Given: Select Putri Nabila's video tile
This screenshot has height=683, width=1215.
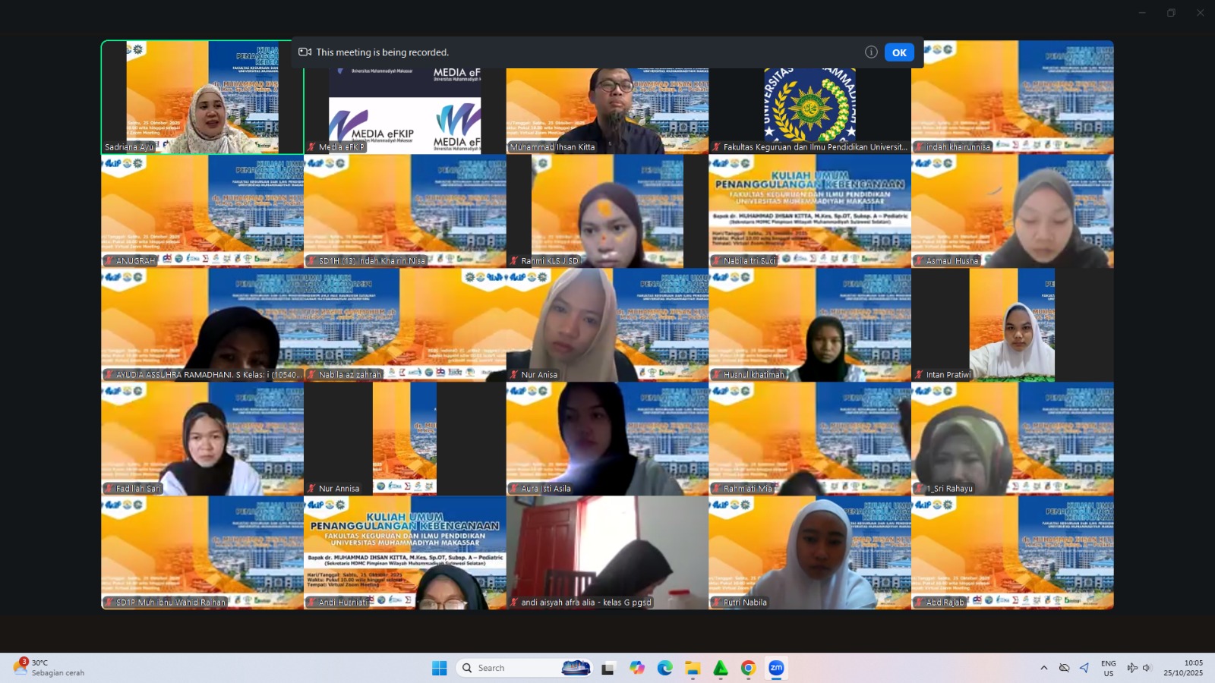Looking at the screenshot, I should (809, 552).
